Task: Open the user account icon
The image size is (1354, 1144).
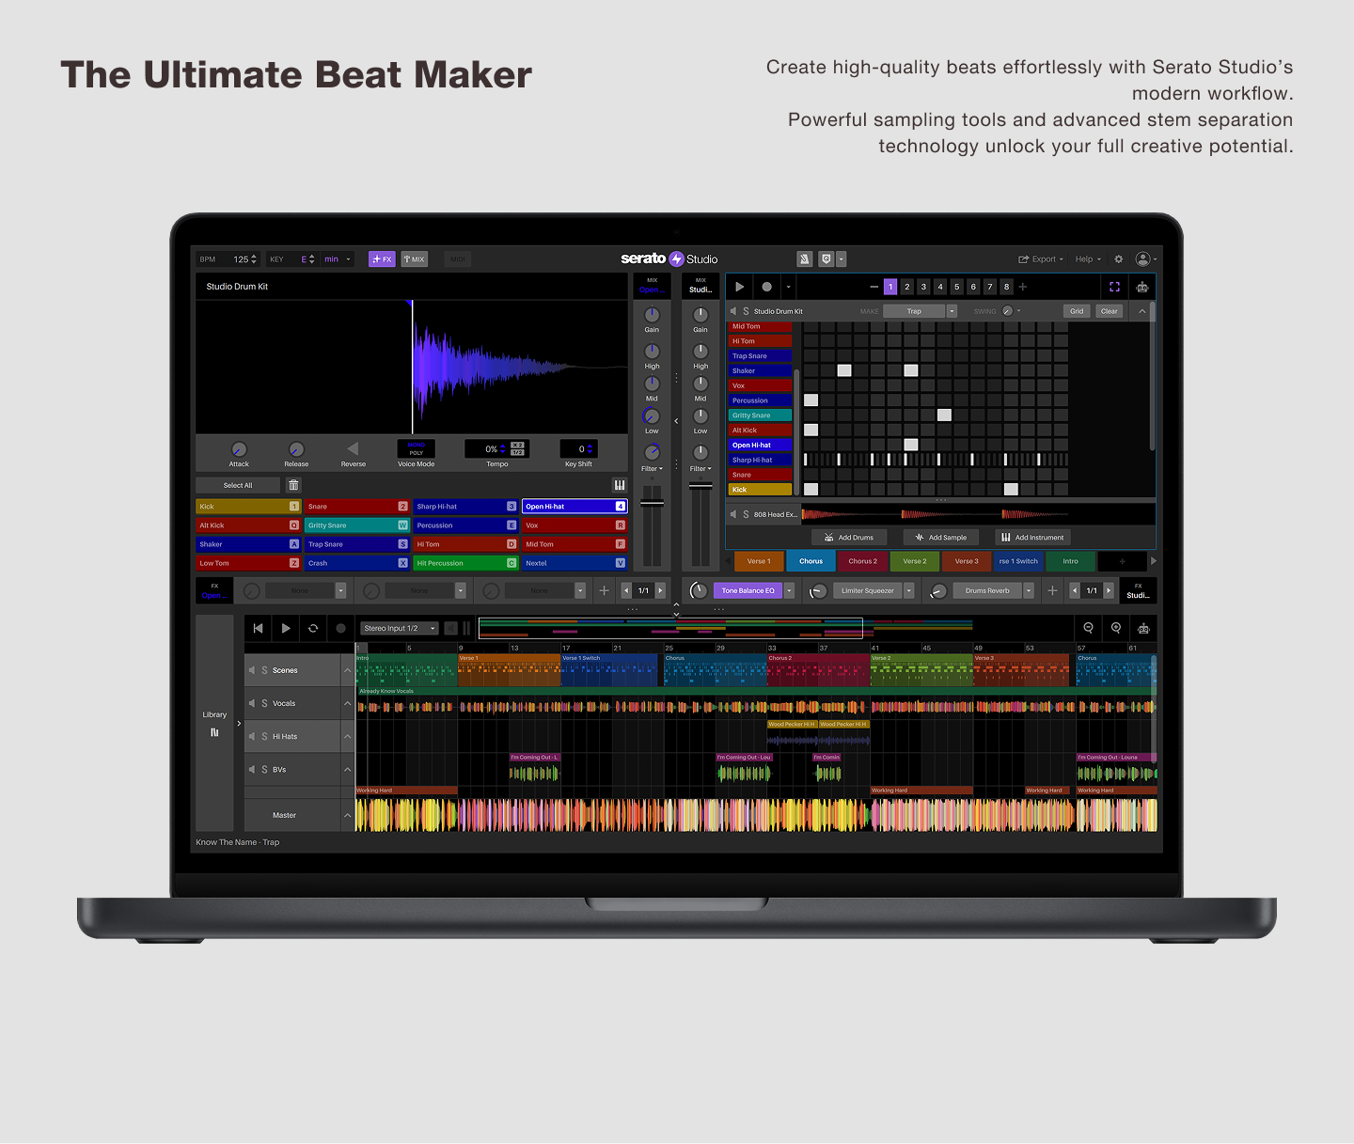Action: tap(1142, 259)
